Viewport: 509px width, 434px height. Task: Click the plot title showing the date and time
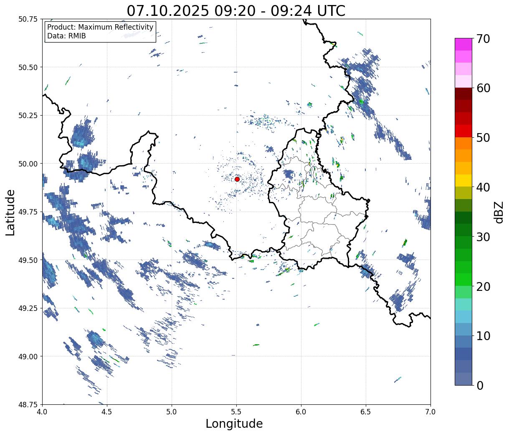point(236,10)
